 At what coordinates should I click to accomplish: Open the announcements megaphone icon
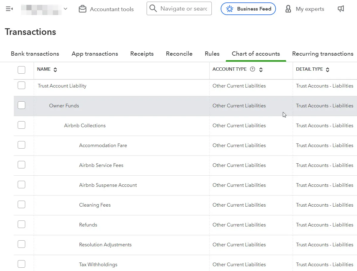(x=341, y=9)
